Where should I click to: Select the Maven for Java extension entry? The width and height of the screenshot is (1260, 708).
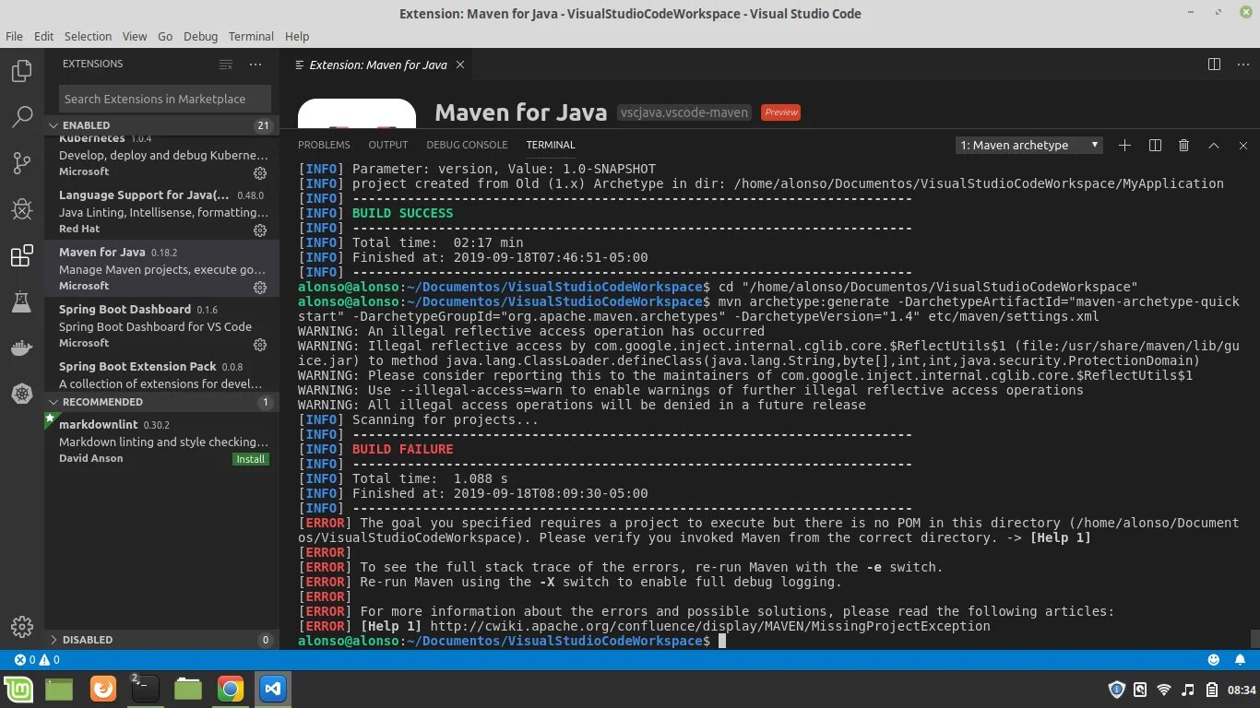click(x=161, y=269)
